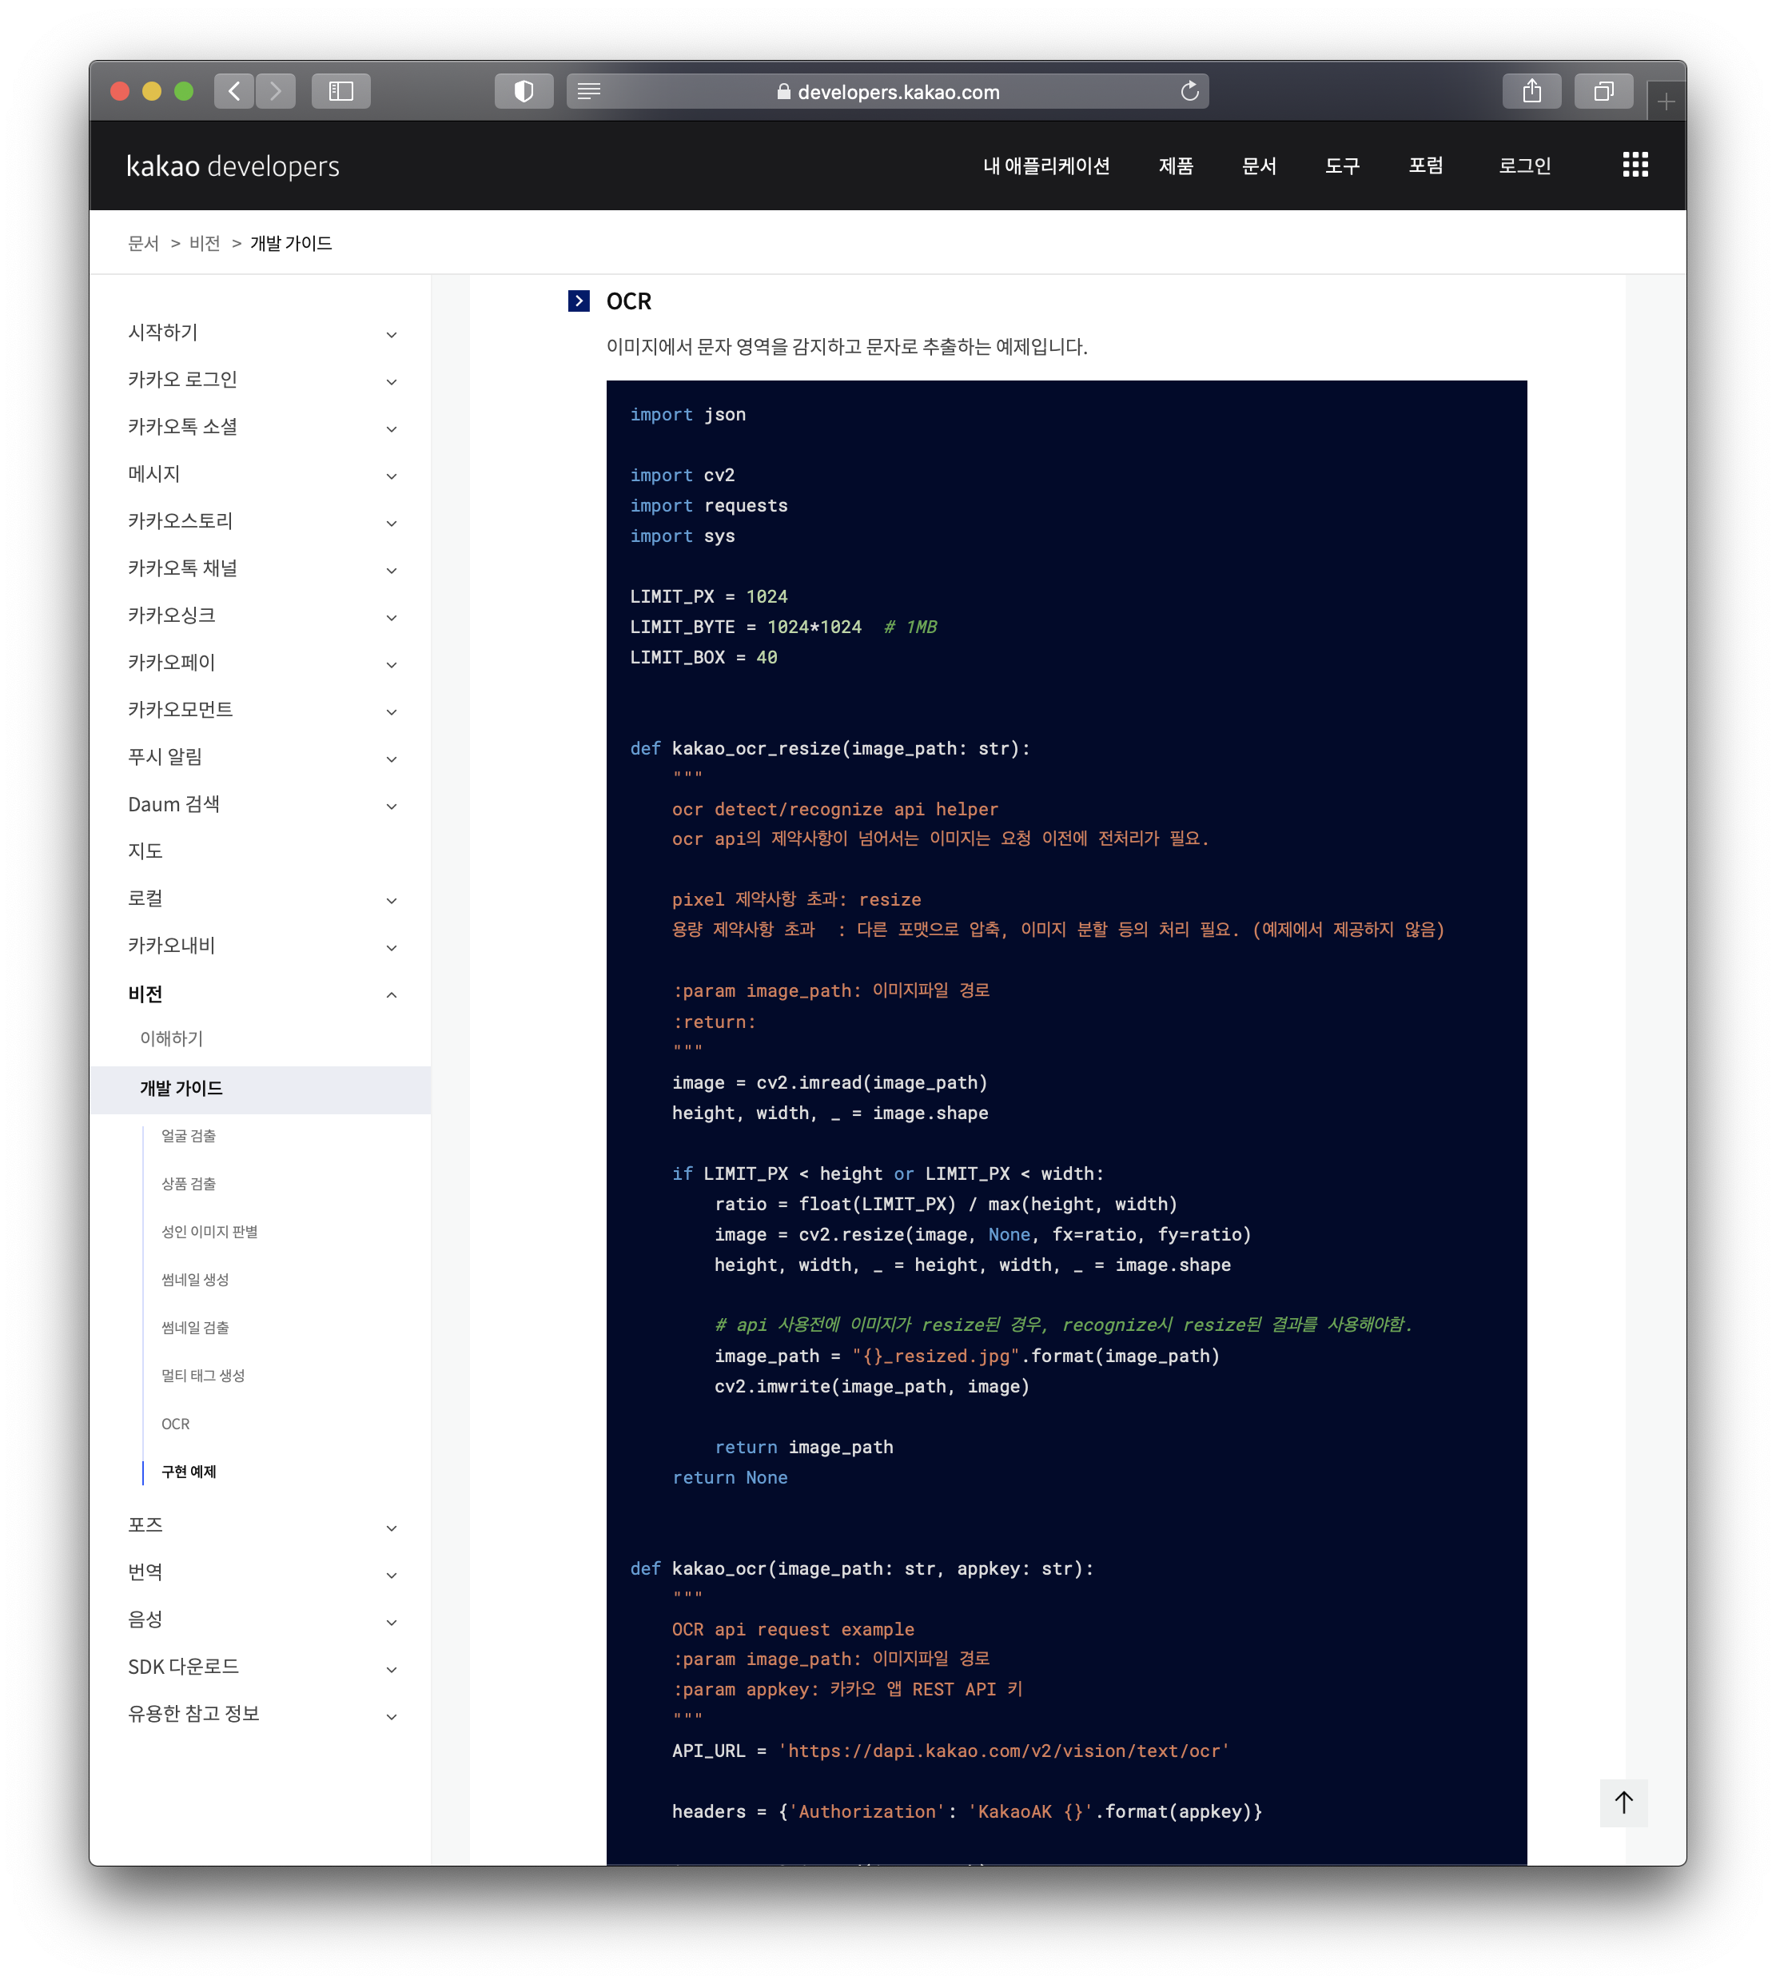This screenshot has width=1776, height=1984.
Task: Reload the page with refresh icon
Action: click(x=1189, y=91)
